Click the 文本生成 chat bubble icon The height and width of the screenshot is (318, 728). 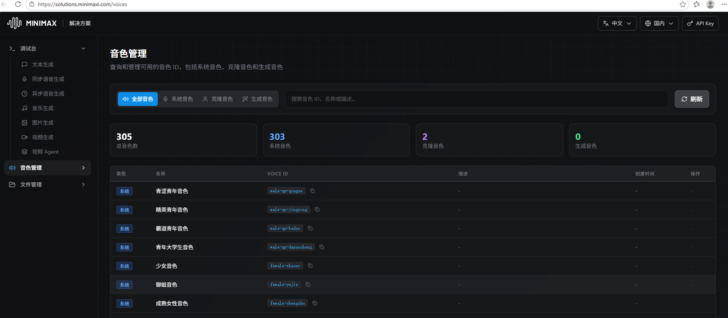[24, 65]
